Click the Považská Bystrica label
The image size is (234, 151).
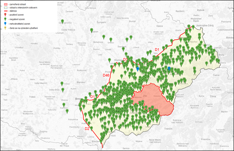[194, 107]
